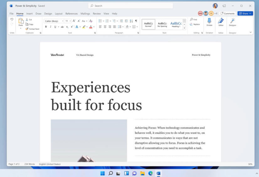Toggle italic formatting

50,27
